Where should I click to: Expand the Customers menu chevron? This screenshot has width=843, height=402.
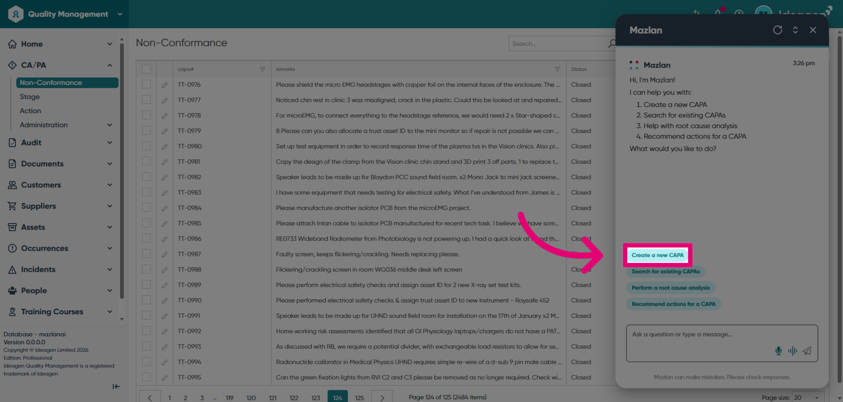coord(110,185)
